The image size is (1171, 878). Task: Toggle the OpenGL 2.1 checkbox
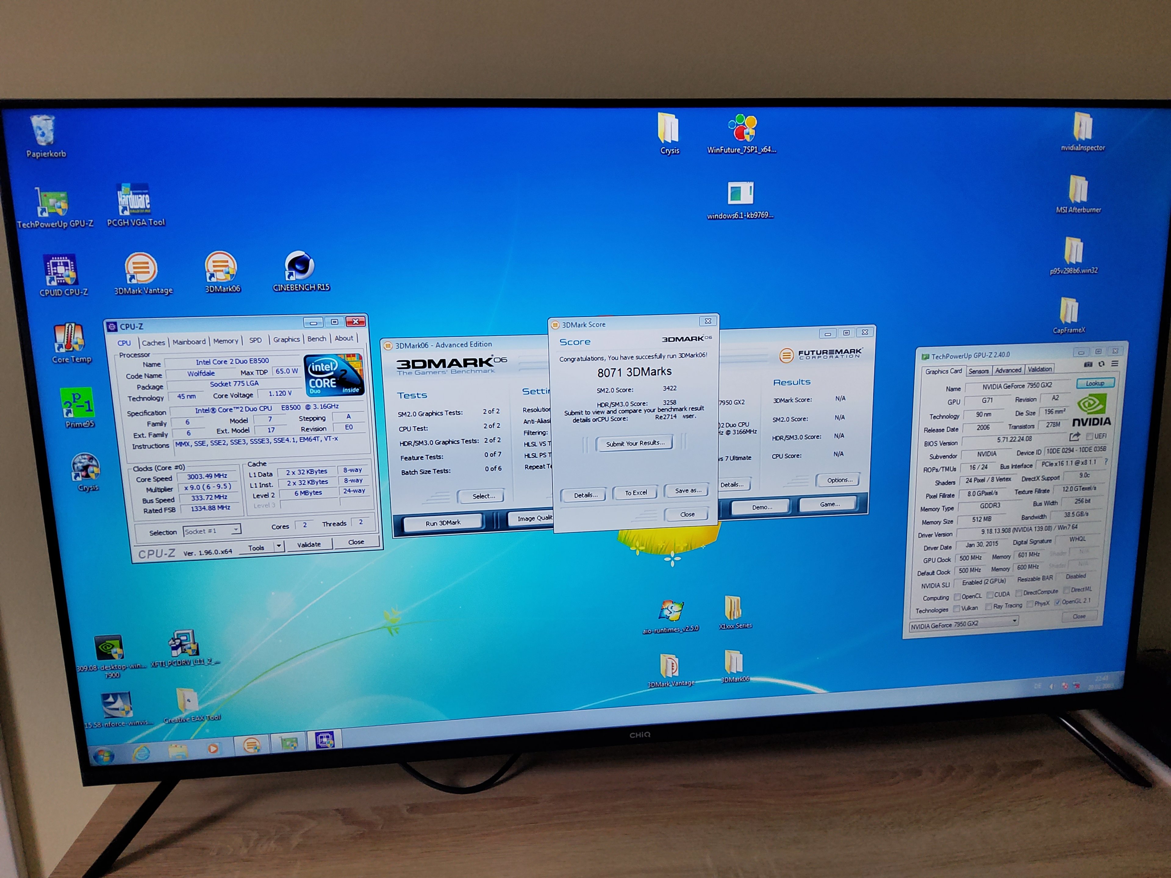click(1057, 602)
